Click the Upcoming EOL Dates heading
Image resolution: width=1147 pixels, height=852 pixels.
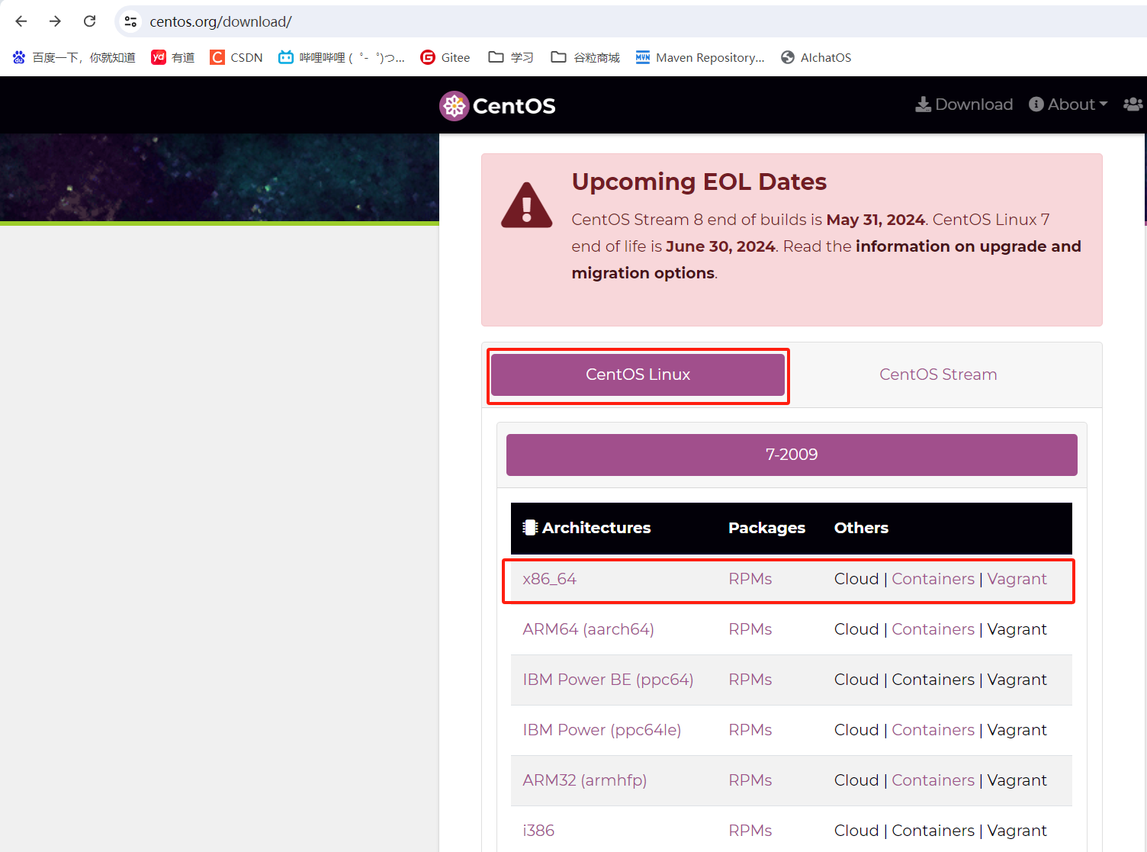point(699,182)
